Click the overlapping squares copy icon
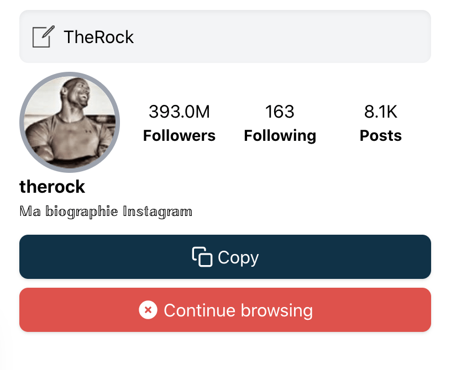This screenshot has height=370, width=451. [202, 257]
